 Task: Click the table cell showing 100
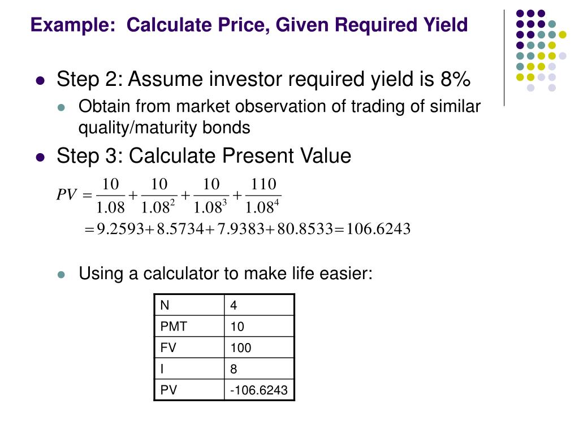coord(259,348)
